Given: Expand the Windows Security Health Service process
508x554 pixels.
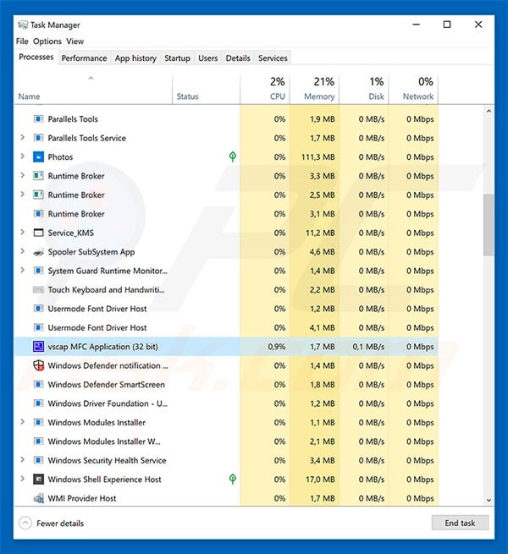Looking at the screenshot, I should pos(22,459).
